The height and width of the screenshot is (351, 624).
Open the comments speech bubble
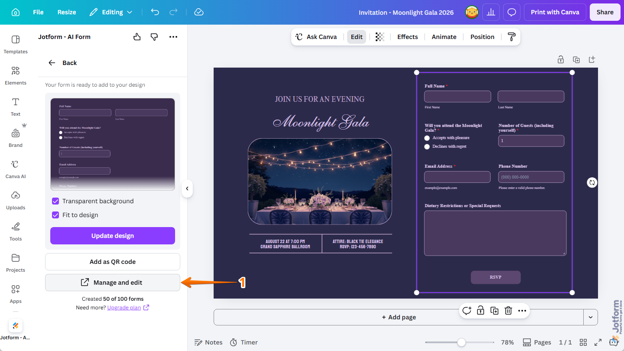[x=512, y=12]
